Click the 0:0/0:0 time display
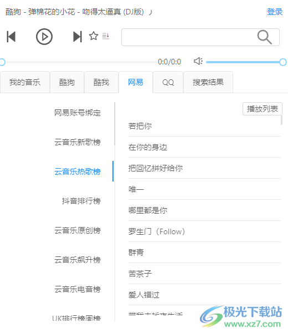 point(169,62)
